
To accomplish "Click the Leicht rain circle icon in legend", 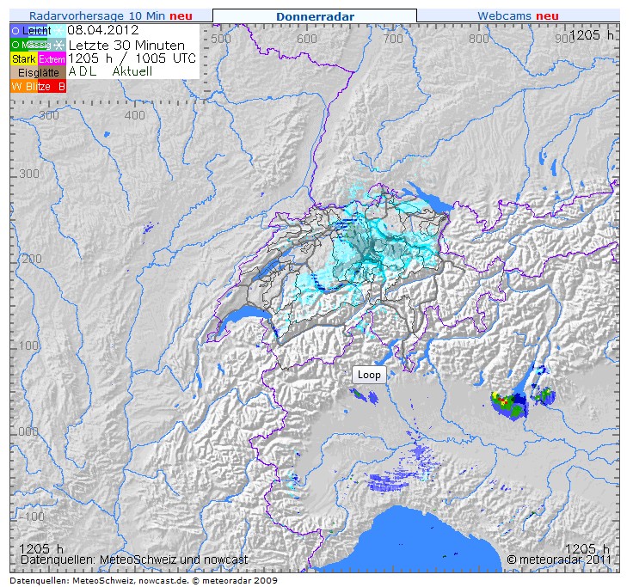I will (15, 31).
